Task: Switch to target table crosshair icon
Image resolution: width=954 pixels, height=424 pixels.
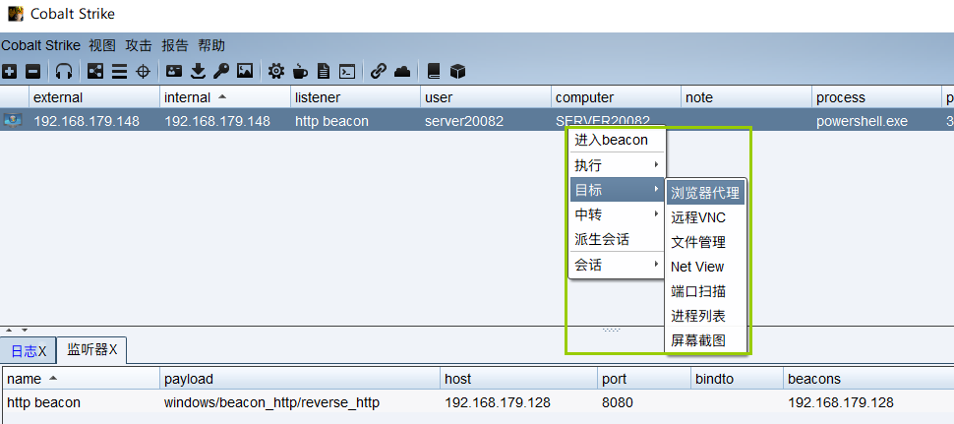Action: pos(143,72)
